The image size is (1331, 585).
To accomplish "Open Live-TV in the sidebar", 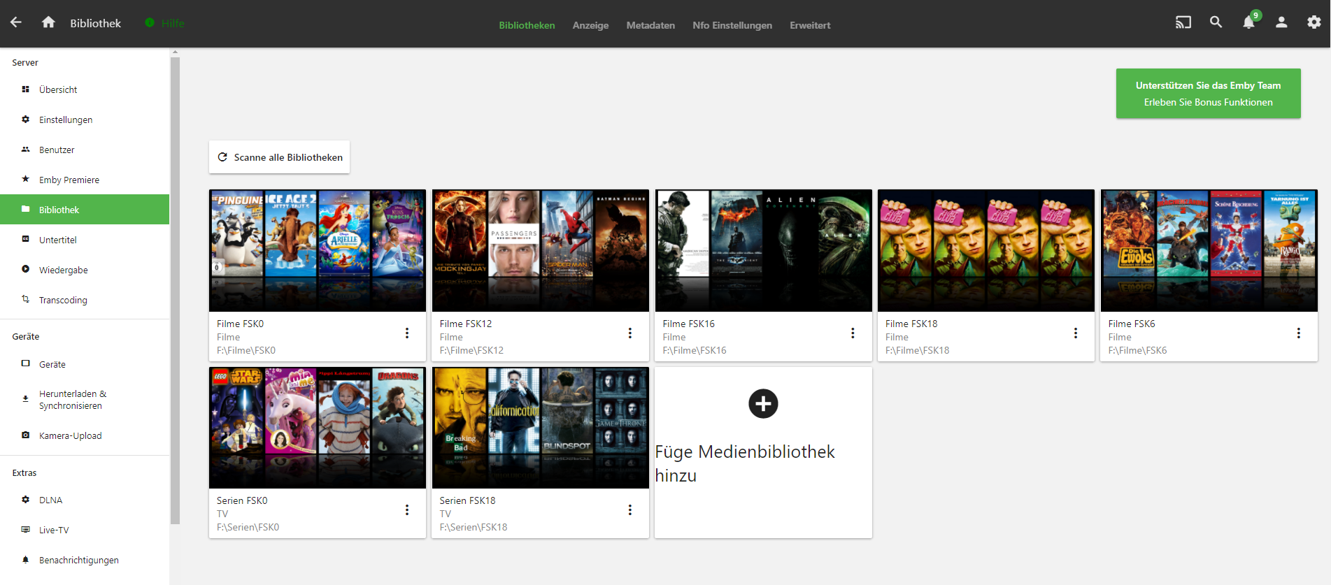I will coord(85,530).
